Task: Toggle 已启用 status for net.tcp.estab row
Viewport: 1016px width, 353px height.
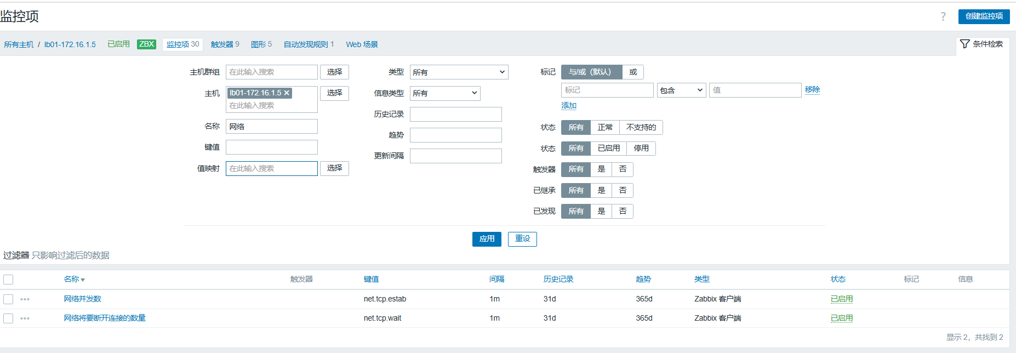Action: tap(842, 299)
